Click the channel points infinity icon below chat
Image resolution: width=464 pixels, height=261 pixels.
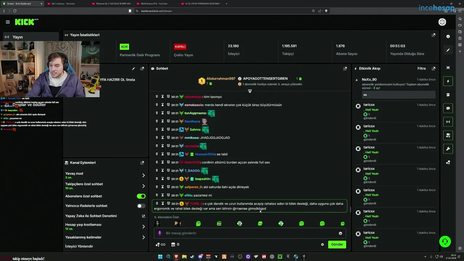click(x=160, y=244)
